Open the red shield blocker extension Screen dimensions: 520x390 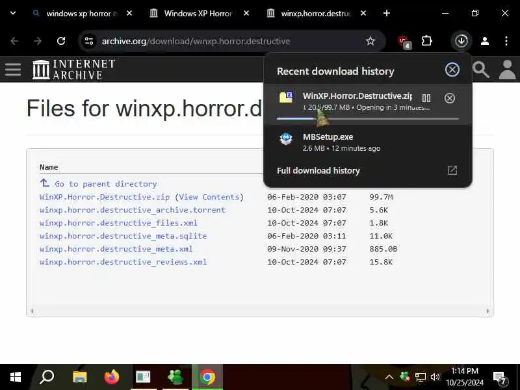pos(404,42)
